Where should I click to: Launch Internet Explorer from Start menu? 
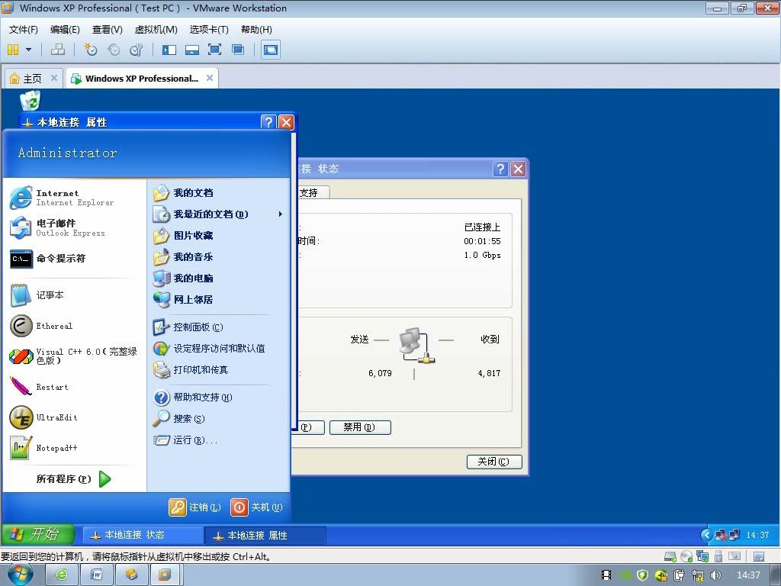tap(75, 198)
